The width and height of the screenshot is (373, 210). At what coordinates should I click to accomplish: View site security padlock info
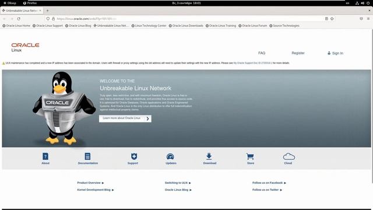click(53, 19)
